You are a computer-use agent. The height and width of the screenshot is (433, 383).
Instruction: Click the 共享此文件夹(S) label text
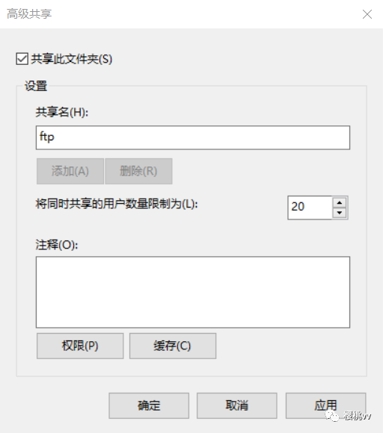coord(72,59)
